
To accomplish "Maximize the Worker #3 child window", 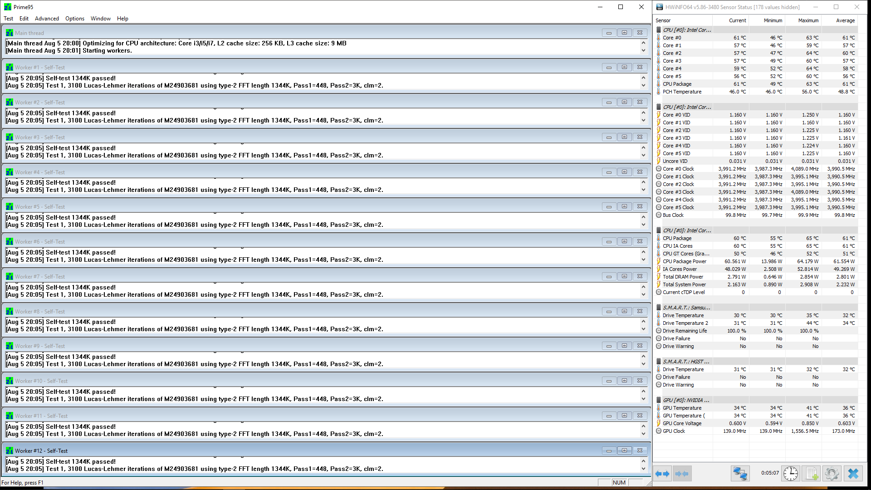I will pyautogui.click(x=624, y=137).
